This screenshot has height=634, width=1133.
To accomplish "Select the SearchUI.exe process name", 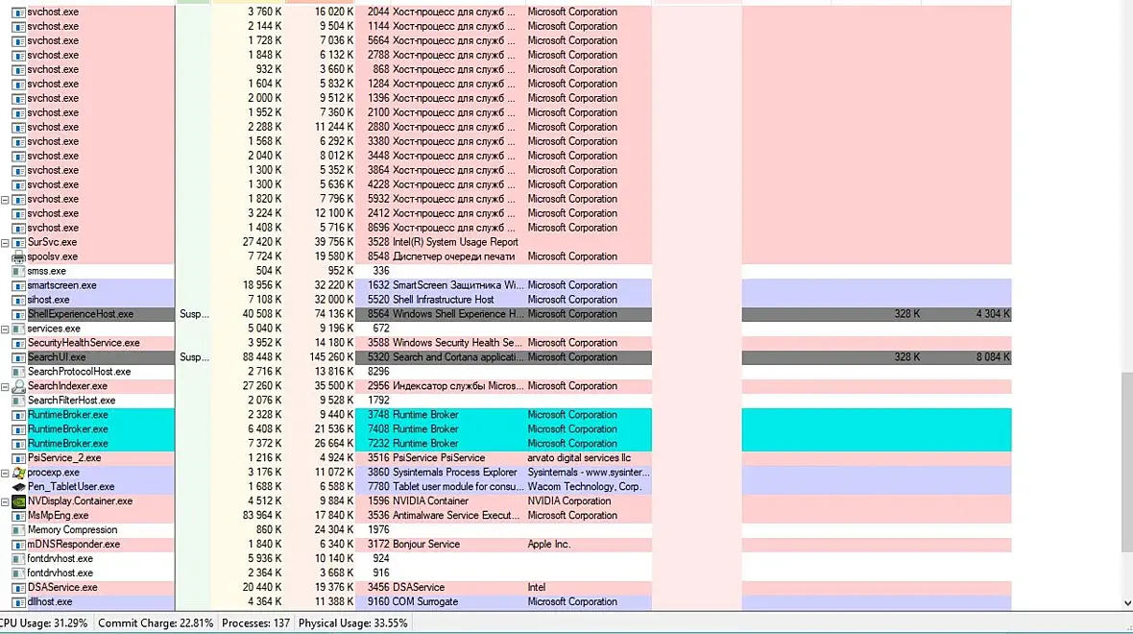I will pyautogui.click(x=57, y=357).
